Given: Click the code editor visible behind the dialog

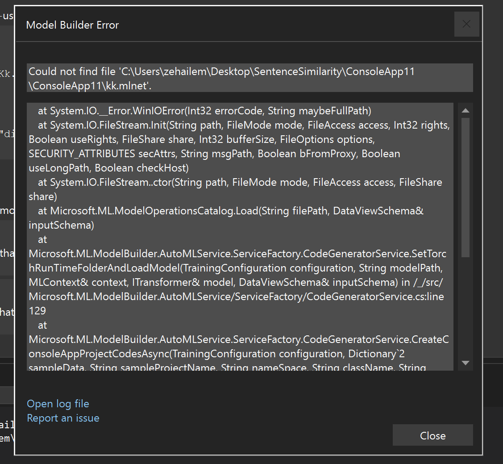Looking at the screenshot, I should (6, 223).
